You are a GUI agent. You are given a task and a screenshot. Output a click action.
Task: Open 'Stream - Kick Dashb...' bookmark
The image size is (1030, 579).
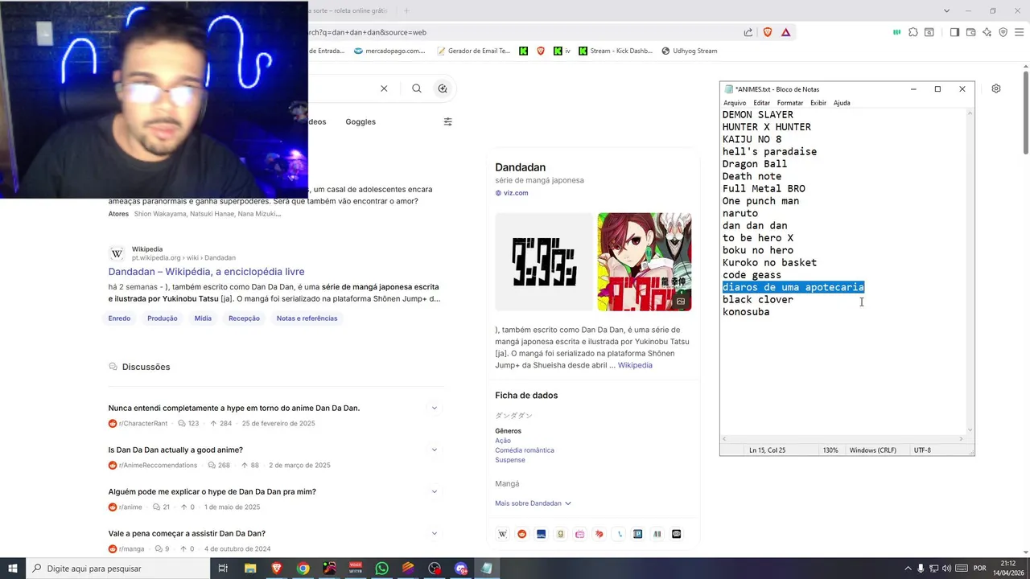(615, 51)
